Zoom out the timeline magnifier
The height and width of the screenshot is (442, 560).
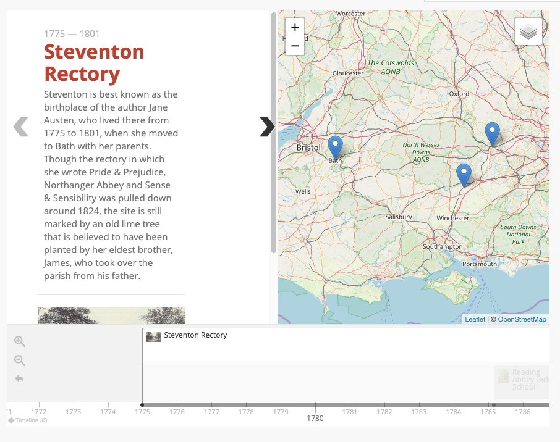[x=20, y=361]
